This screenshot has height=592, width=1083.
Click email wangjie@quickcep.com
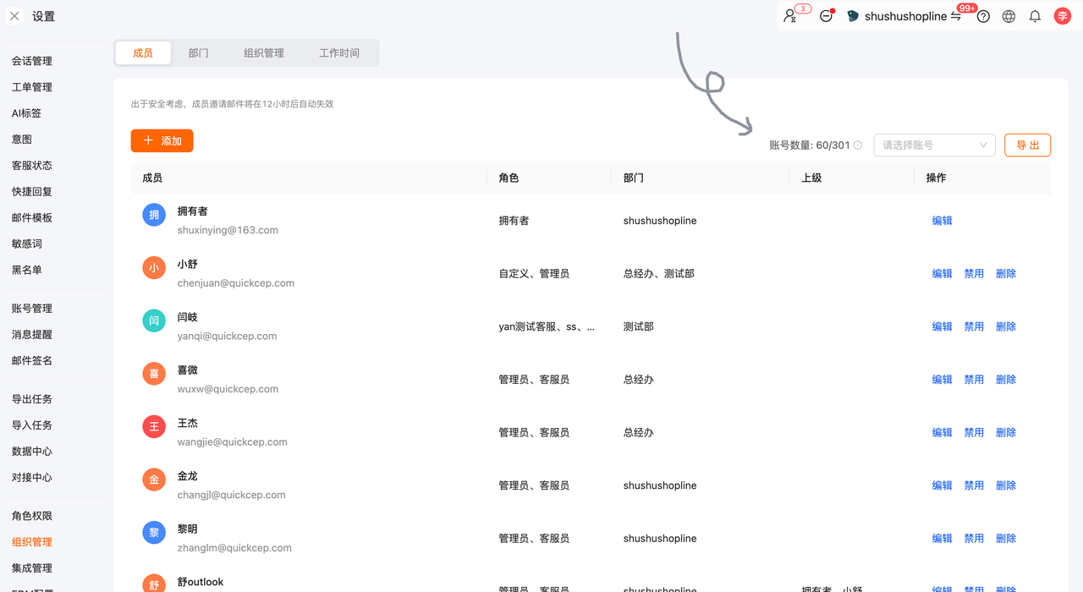(x=233, y=442)
